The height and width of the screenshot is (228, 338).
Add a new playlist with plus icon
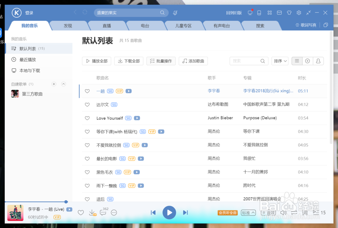pyautogui.click(x=54, y=84)
